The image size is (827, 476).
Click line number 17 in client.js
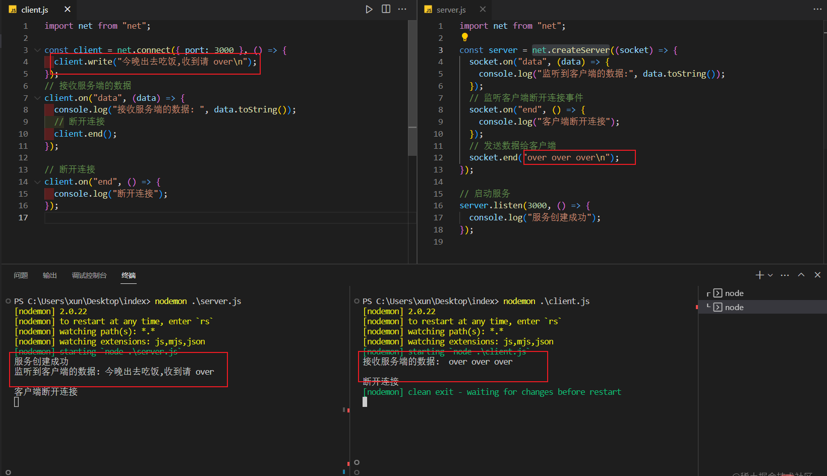point(23,217)
